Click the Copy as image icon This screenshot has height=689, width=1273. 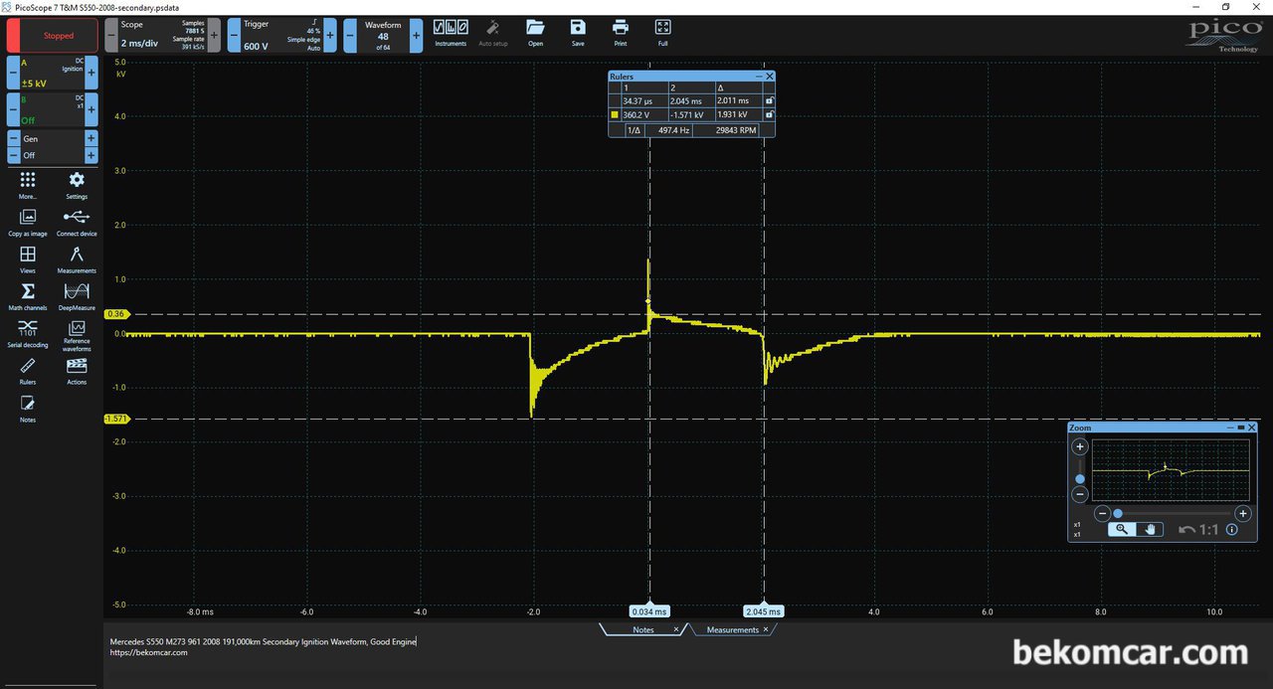(28, 220)
